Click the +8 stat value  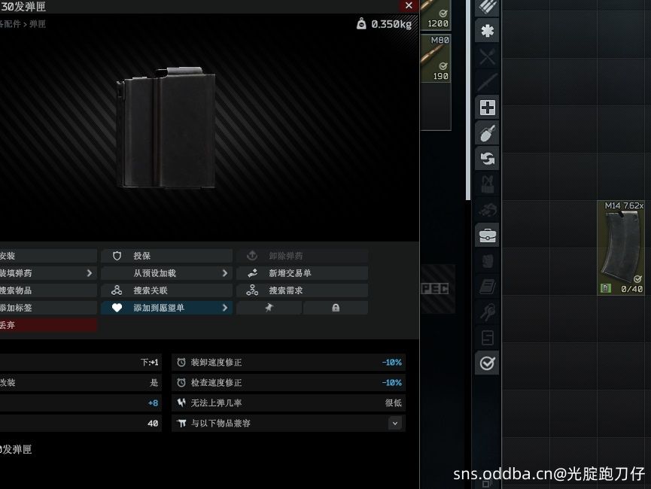(x=153, y=403)
